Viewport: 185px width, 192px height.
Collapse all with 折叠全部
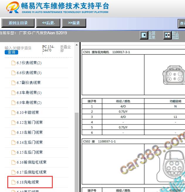[x=65, y=49]
